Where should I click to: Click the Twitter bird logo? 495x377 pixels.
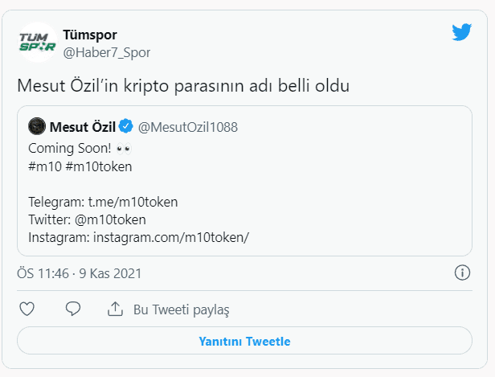461,33
